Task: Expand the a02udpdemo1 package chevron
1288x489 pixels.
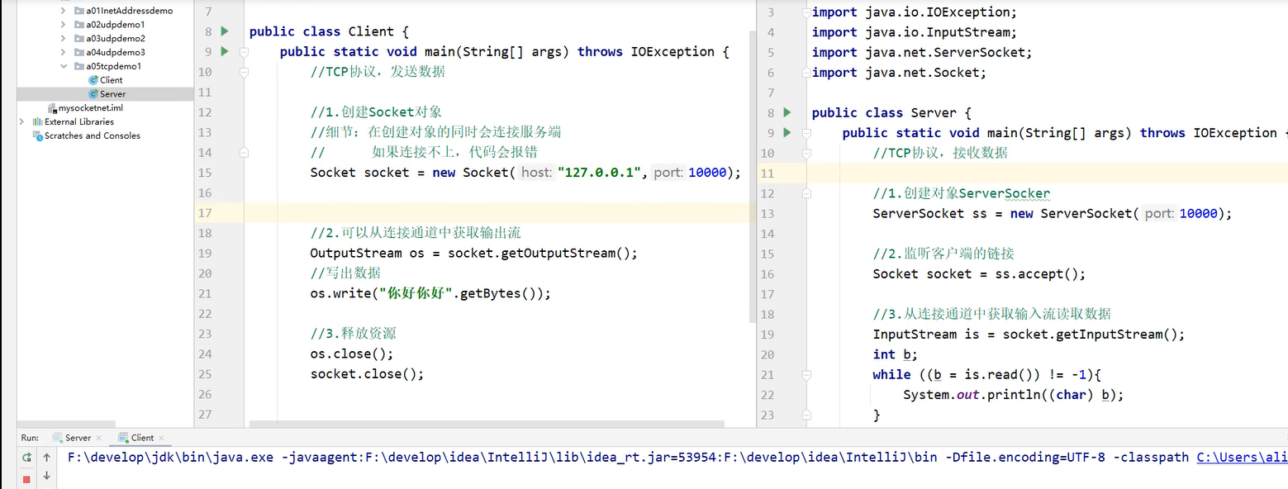Action: 62,25
